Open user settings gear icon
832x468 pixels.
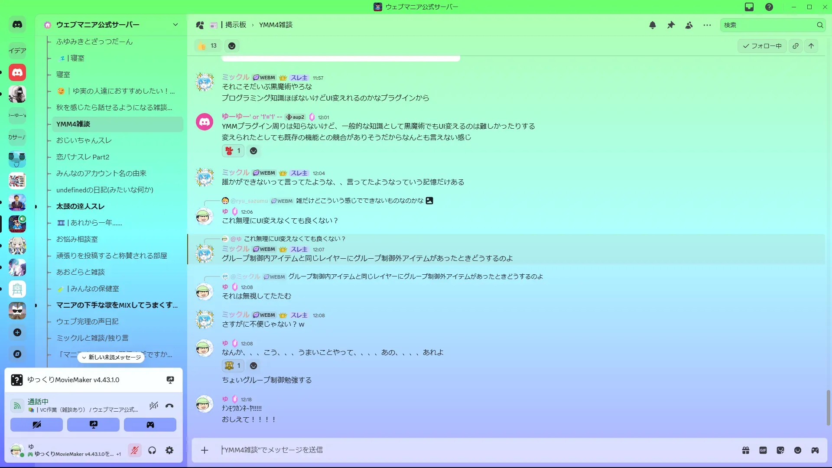pos(169,451)
